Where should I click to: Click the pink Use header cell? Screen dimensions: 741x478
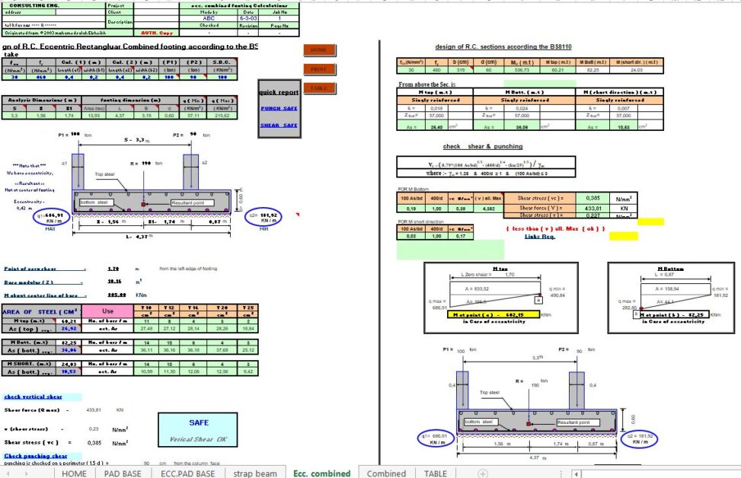107,311
